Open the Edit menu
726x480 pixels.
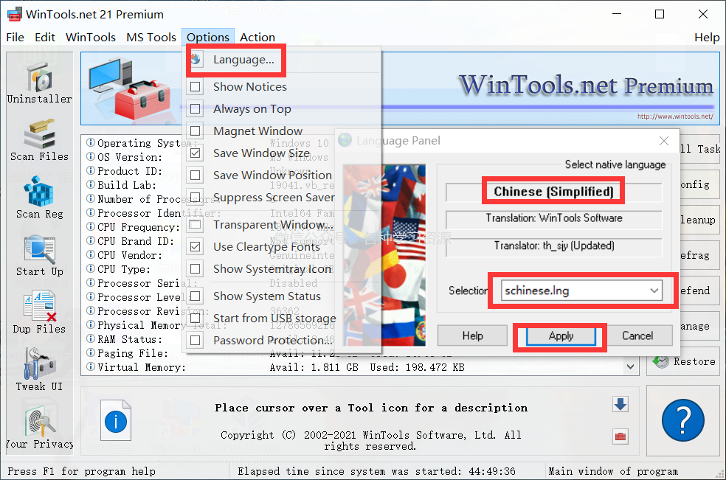(x=45, y=37)
